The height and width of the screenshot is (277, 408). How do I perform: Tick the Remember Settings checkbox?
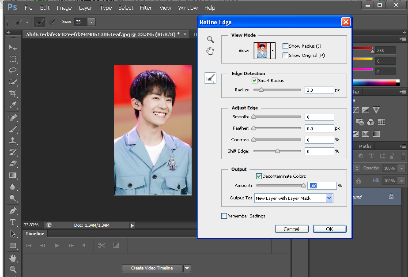pyautogui.click(x=224, y=216)
